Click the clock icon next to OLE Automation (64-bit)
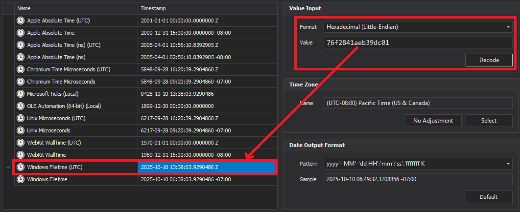Screen dimensions: 520x212 pos(21,106)
